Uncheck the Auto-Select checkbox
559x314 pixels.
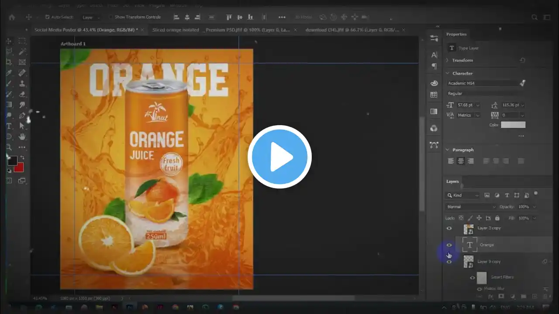(47, 17)
